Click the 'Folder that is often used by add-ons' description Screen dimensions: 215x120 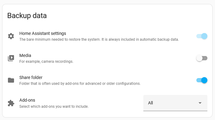pyautogui.click(x=80, y=84)
